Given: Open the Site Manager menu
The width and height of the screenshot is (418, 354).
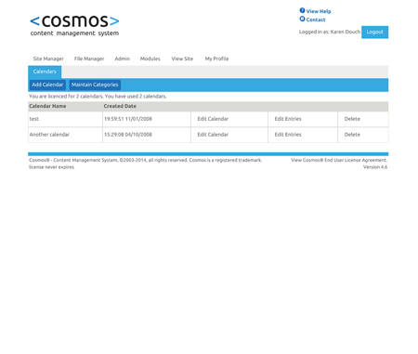Looking at the screenshot, I should [x=48, y=59].
